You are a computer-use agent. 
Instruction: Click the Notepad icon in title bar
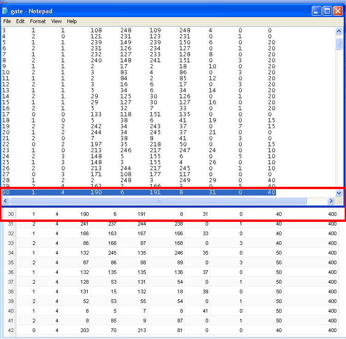[x=6, y=11]
